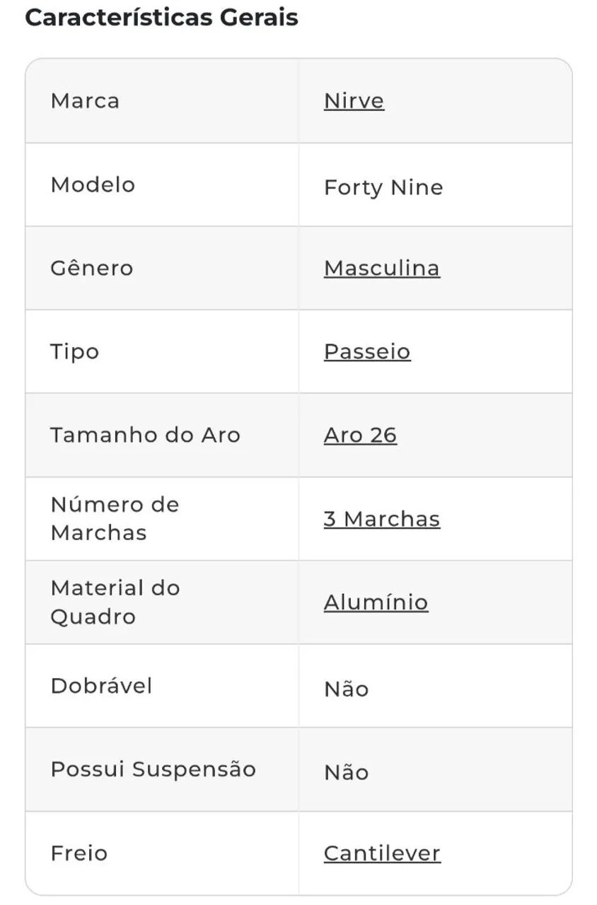Open the Passeio type link
Viewport: 597px width, 905px height.
(367, 352)
